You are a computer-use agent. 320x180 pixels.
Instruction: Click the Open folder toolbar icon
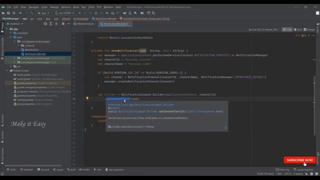point(3,13)
